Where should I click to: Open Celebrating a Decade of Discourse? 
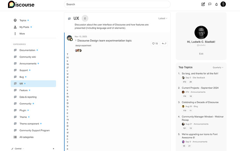point(200,102)
